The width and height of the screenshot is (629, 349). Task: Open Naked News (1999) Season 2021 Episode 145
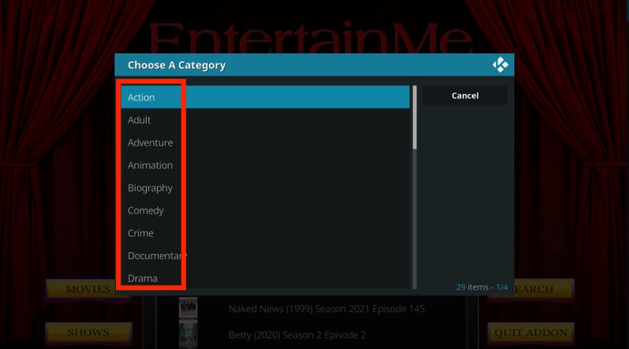click(326, 309)
